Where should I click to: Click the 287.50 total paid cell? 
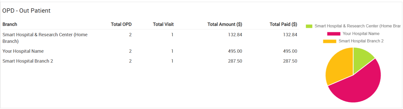click(290, 61)
